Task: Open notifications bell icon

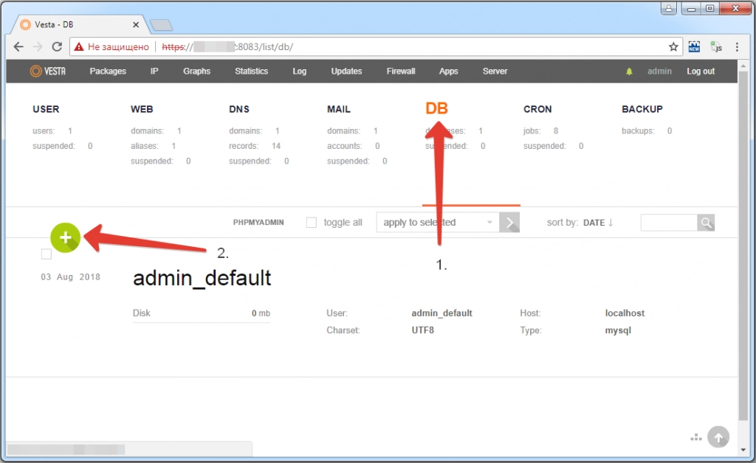Action: [630, 72]
